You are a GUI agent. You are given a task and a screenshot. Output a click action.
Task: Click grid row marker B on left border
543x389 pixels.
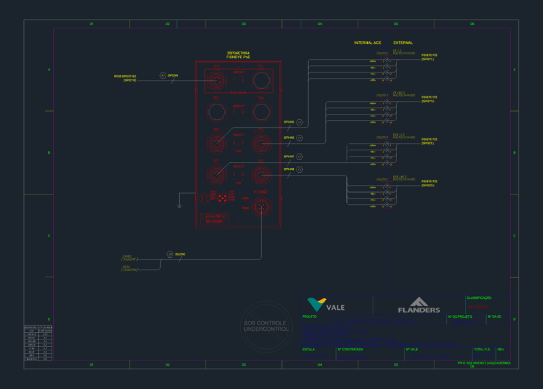(49, 153)
